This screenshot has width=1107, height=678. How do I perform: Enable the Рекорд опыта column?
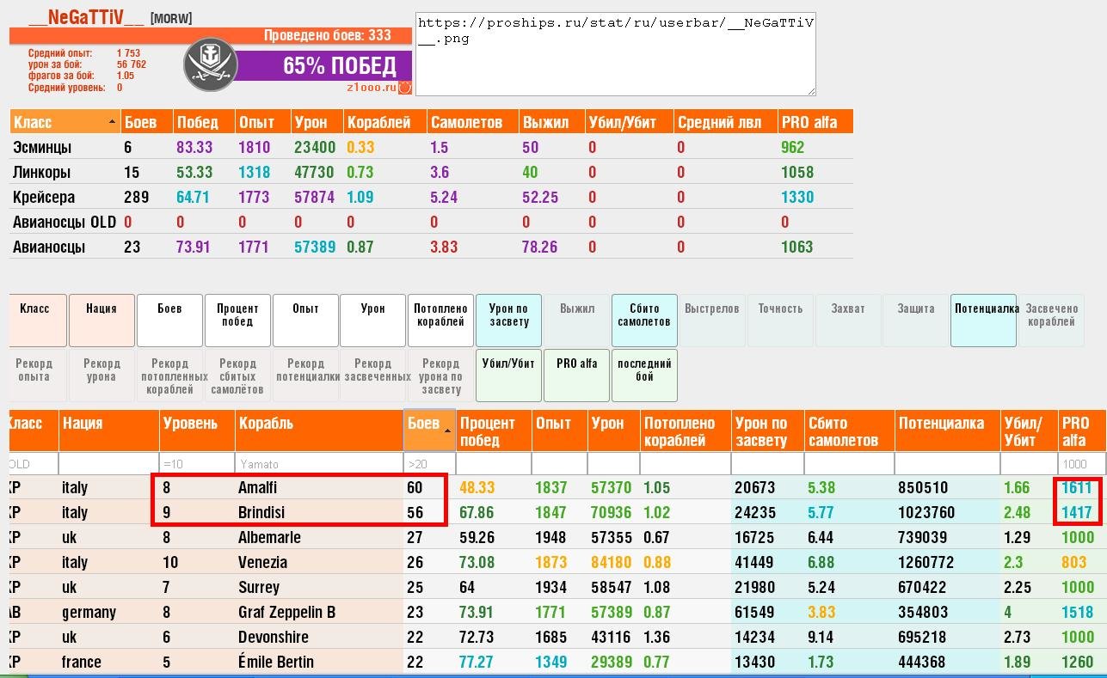(34, 375)
